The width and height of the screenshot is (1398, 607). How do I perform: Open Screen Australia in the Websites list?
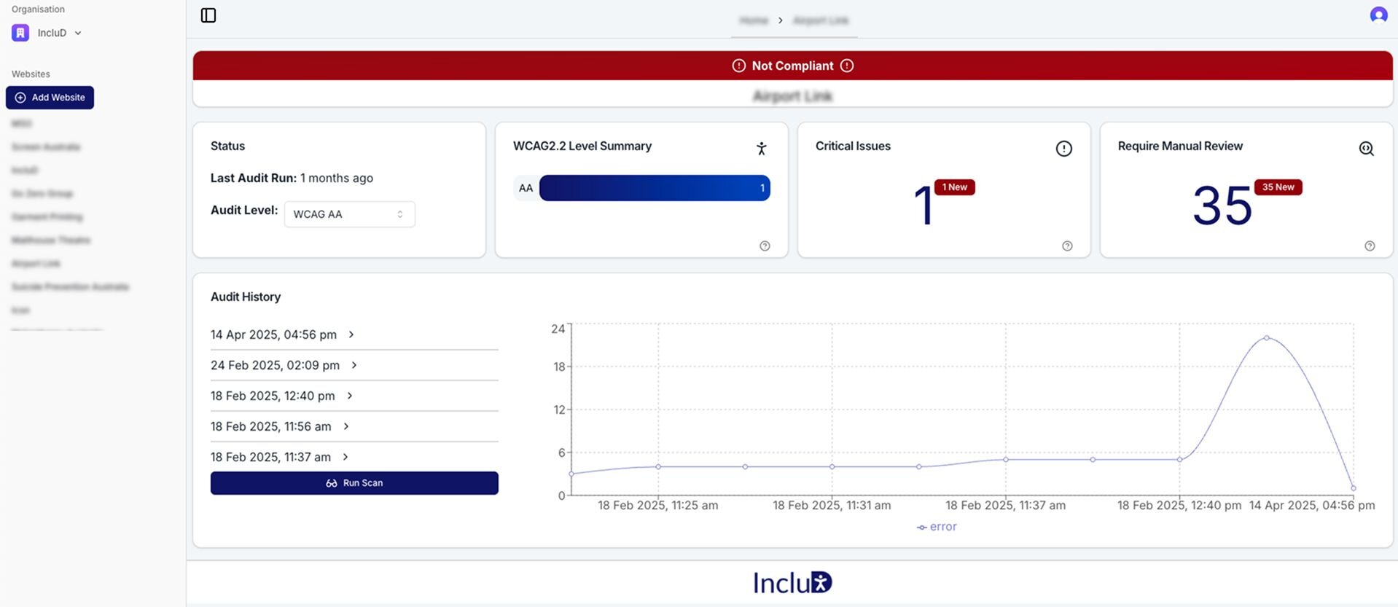46,147
